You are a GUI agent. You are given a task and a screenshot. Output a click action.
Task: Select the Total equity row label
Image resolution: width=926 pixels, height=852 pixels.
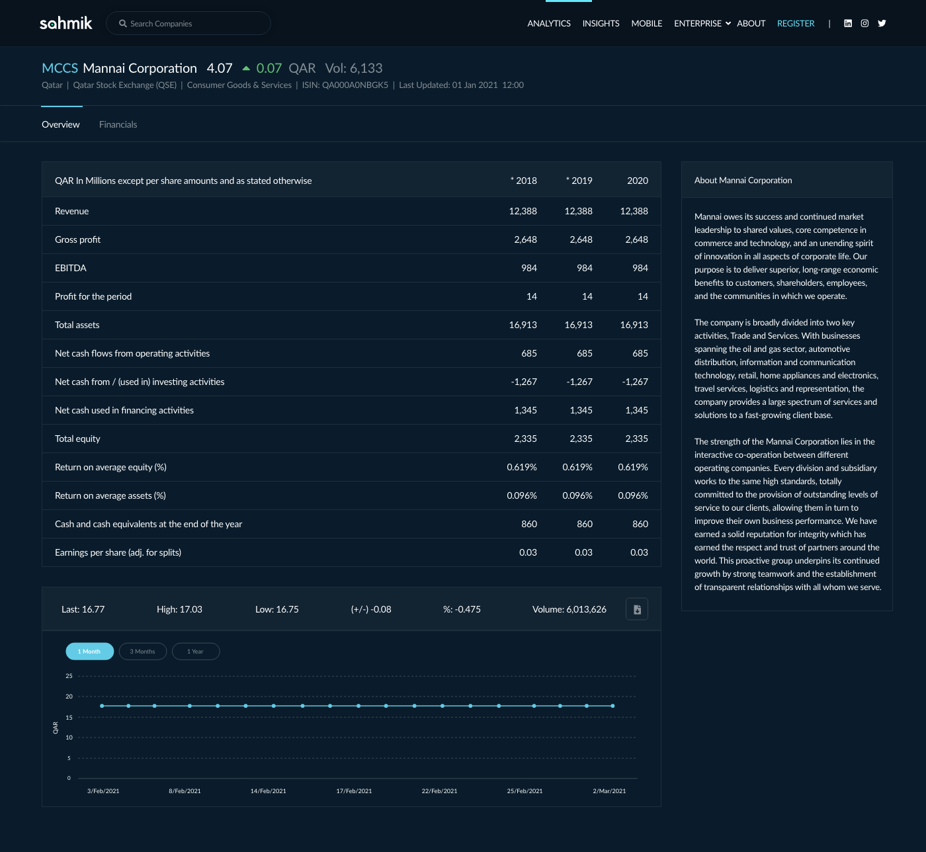point(77,439)
